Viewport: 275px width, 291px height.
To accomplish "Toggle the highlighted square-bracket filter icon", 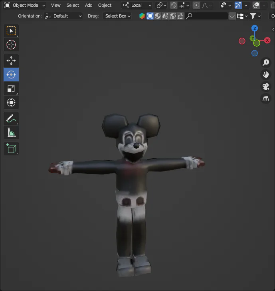I will click(150, 16).
